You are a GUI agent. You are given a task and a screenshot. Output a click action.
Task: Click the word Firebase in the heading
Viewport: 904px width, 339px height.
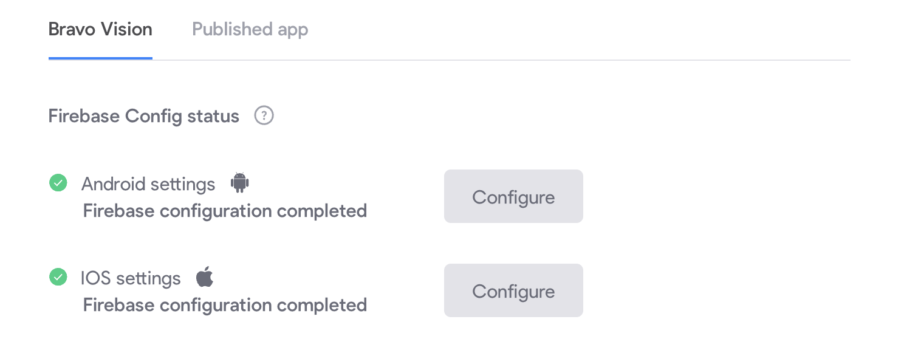[84, 116]
